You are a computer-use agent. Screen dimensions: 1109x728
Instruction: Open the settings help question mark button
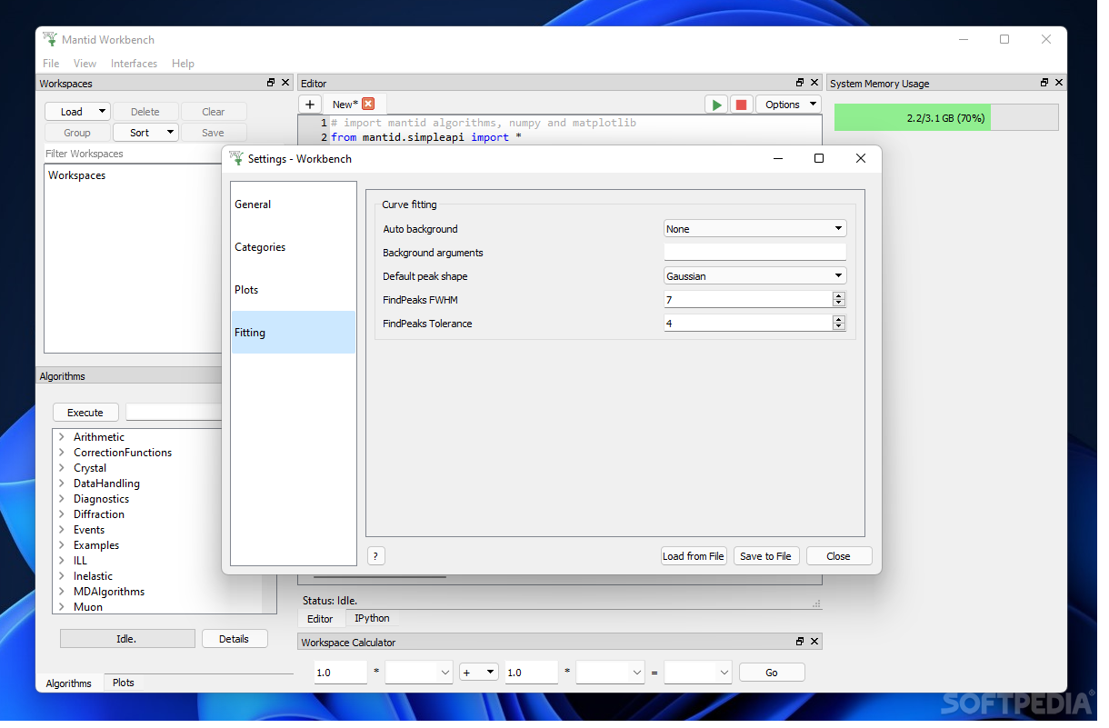tap(375, 556)
